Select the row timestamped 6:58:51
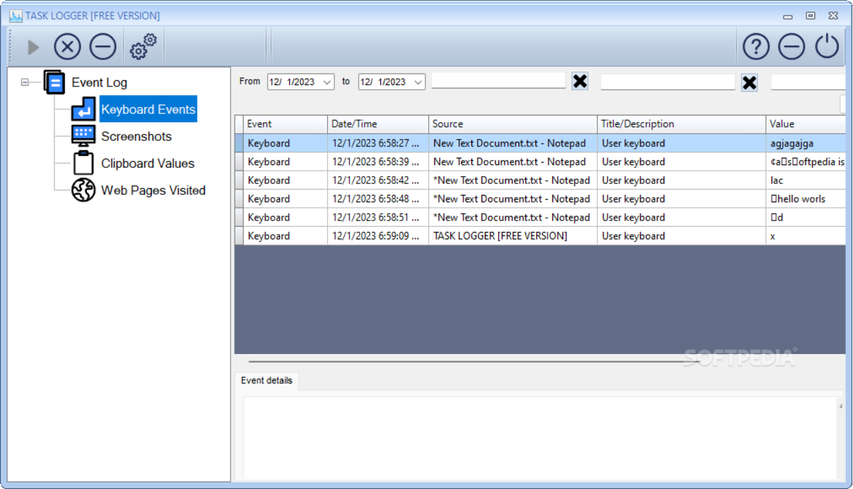Screen dimensions: 853x489 pyautogui.click(x=540, y=217)
